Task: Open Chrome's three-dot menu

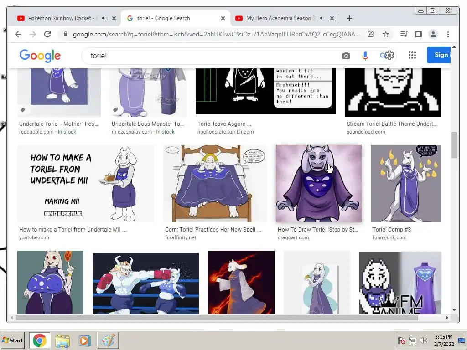Action: (x=448, y=34)
